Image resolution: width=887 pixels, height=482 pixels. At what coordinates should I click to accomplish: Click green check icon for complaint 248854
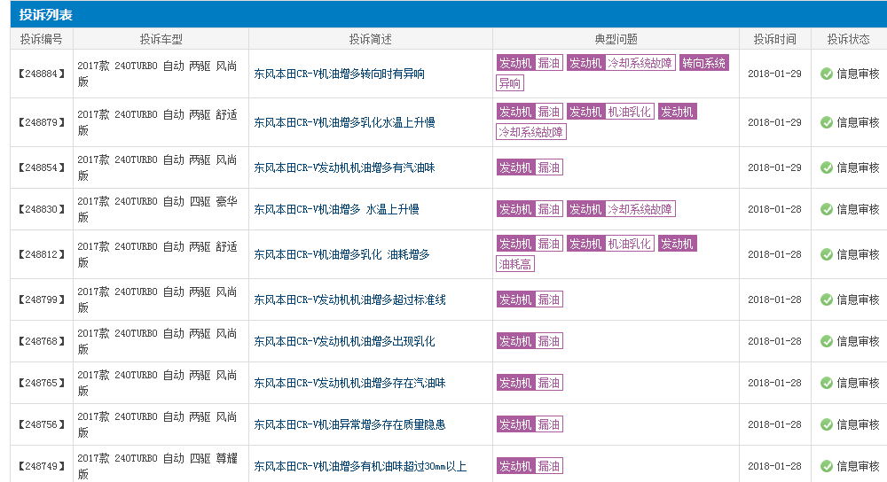coord(827,167)
